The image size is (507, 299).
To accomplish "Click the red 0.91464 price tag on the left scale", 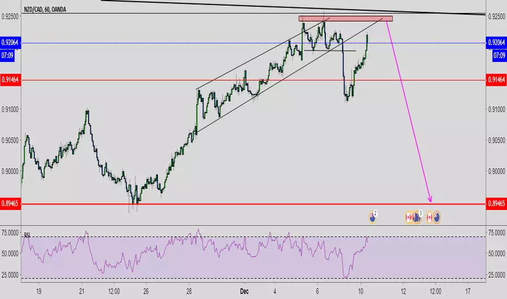I will pos(11,79).
